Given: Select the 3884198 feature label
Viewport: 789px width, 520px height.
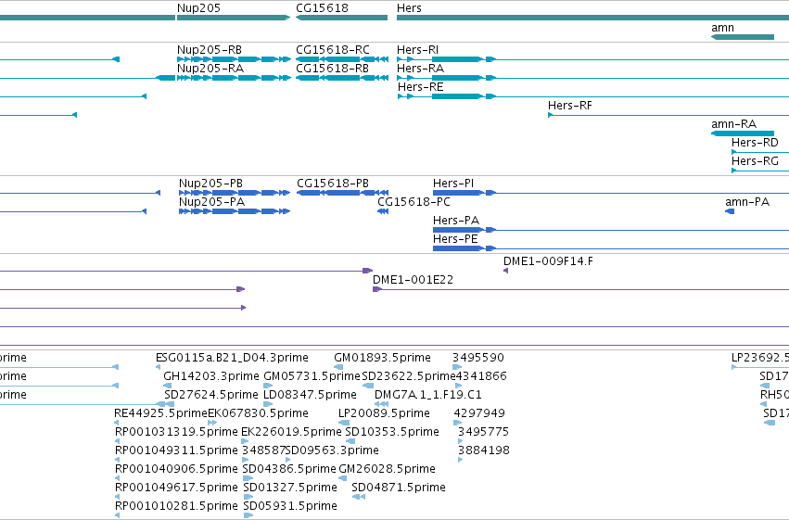Looking at the screenshot, I should tap(484, 451).
